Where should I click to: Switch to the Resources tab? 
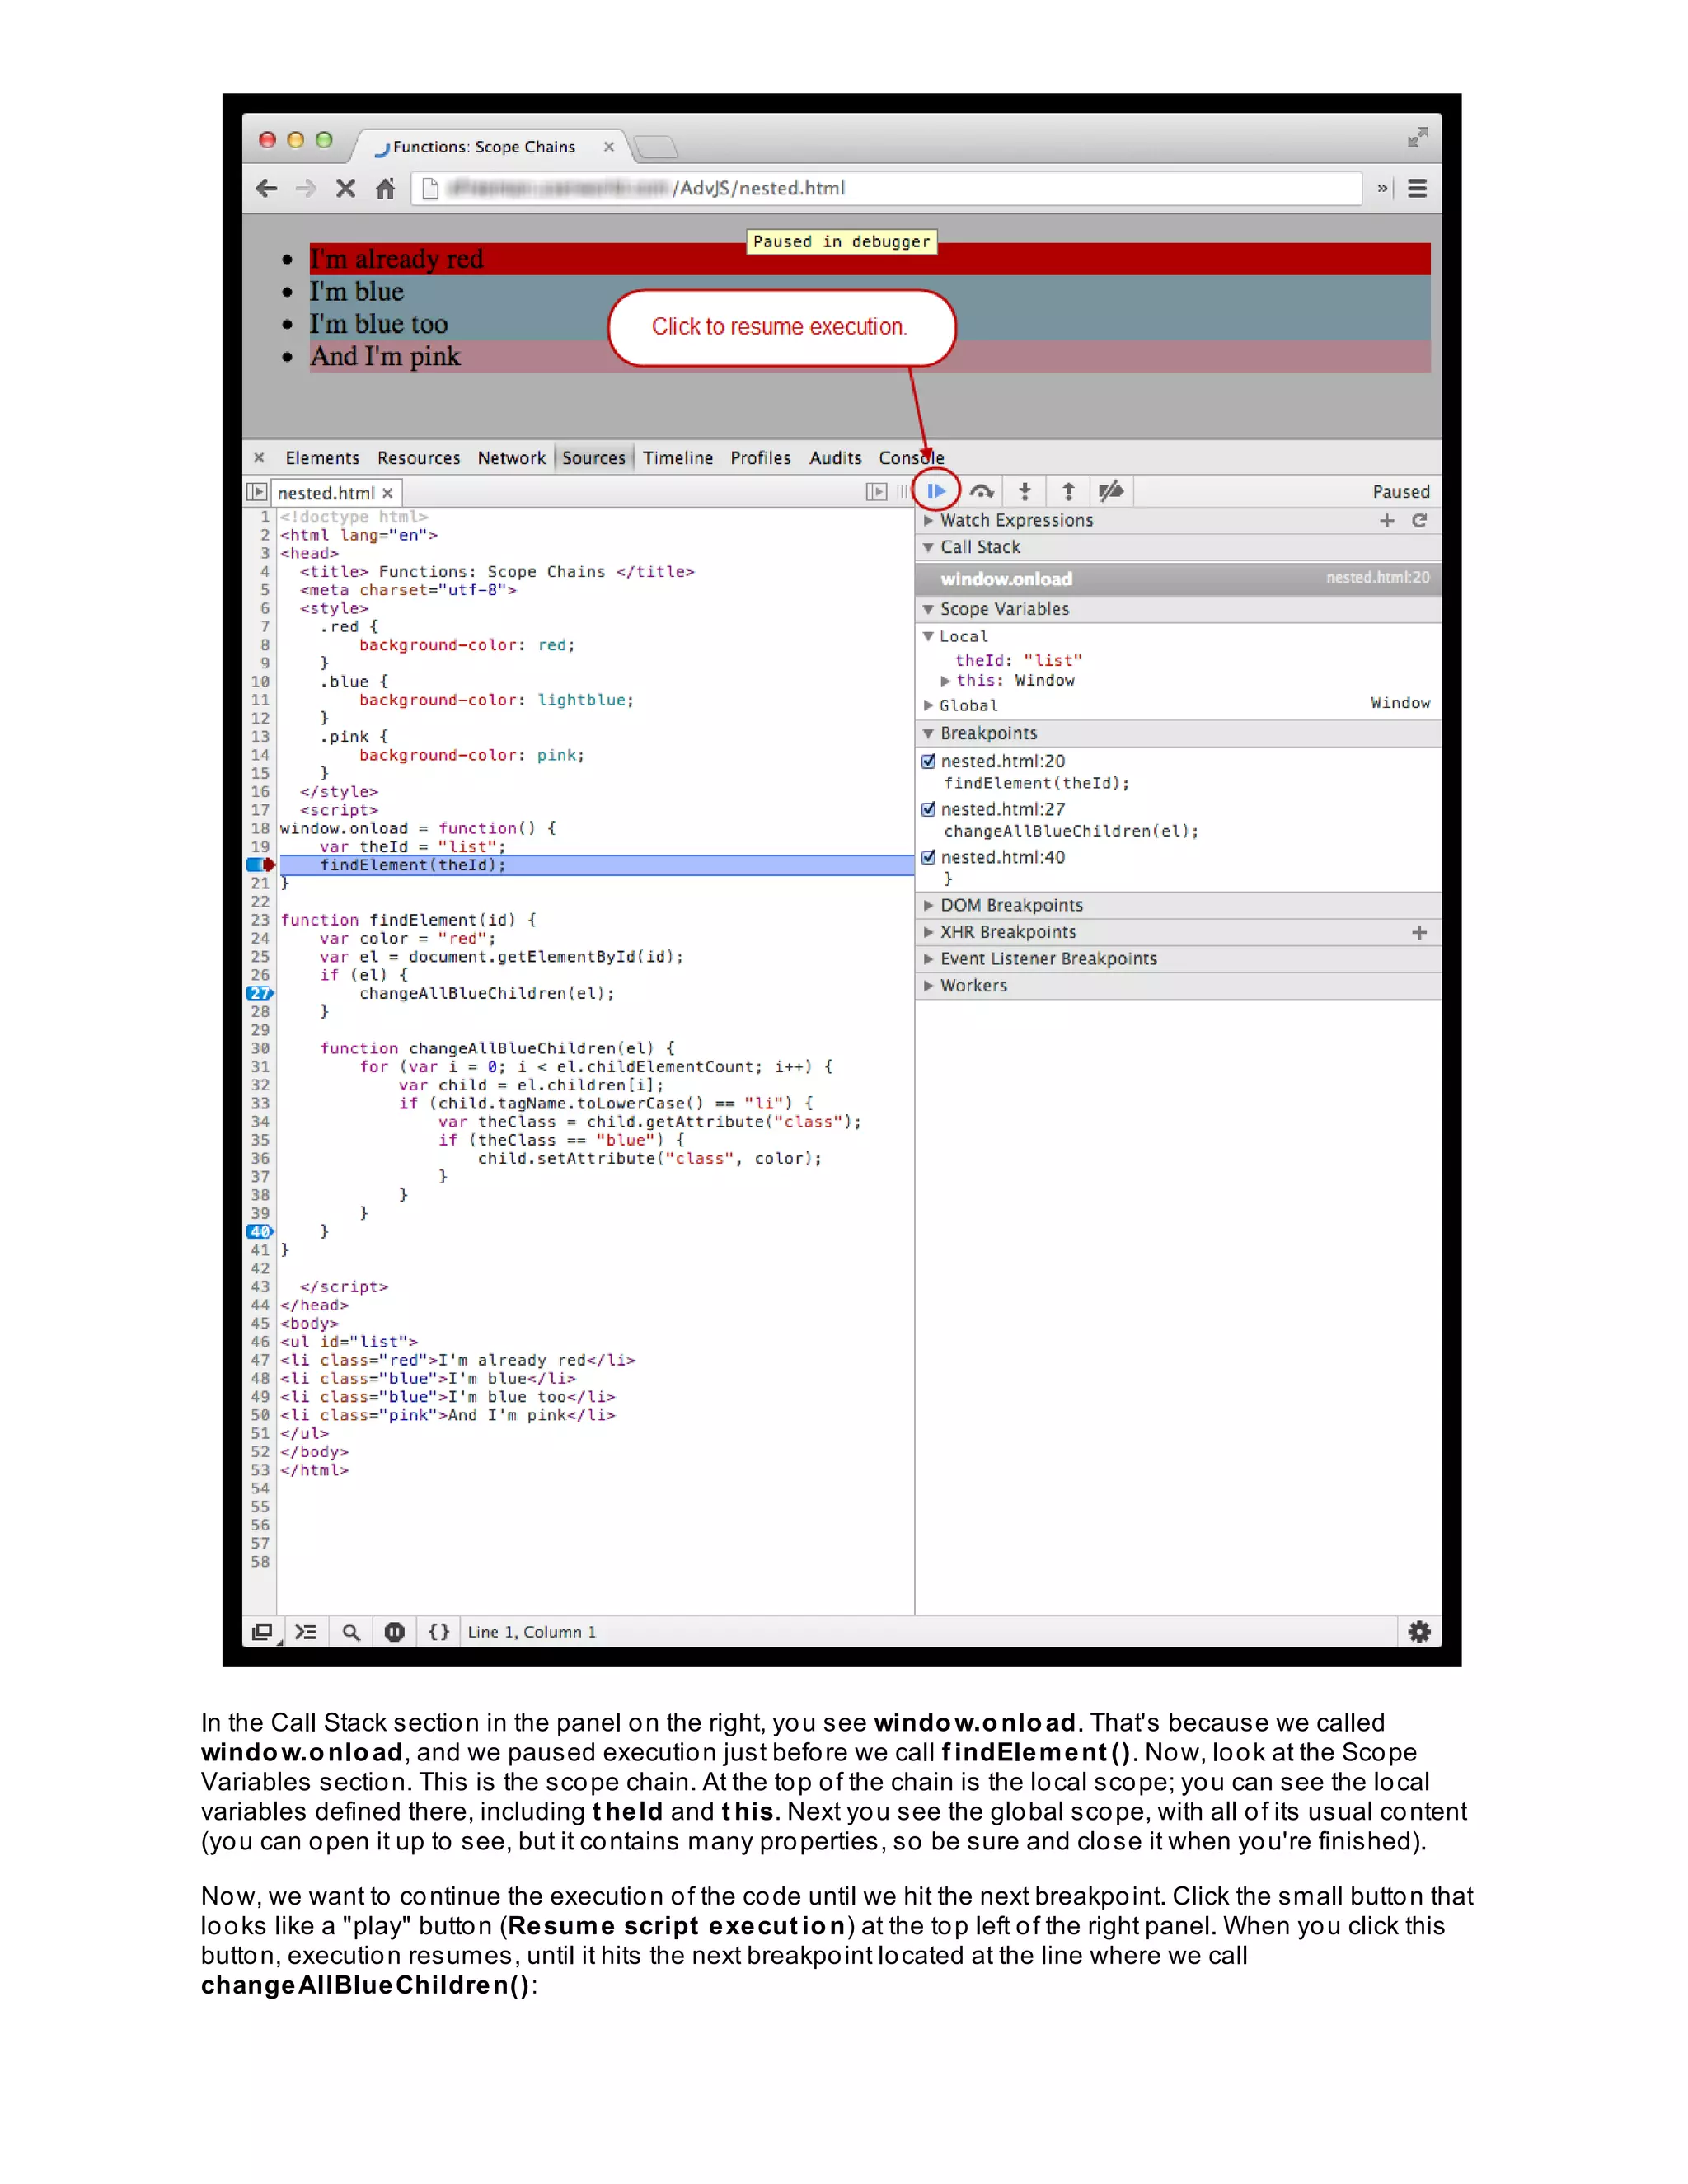(x=419, y=458)
